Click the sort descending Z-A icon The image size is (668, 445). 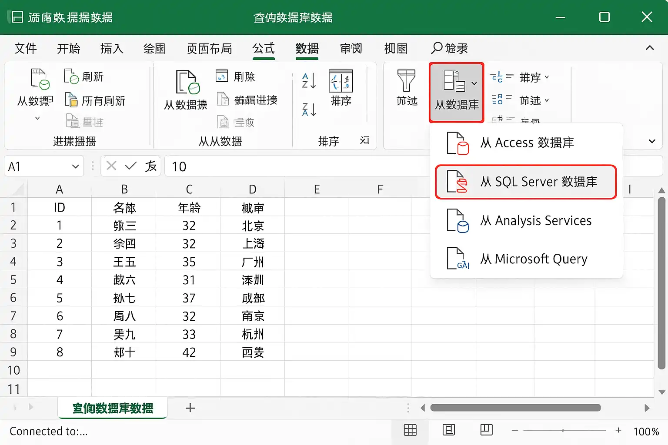pos(309,110)
